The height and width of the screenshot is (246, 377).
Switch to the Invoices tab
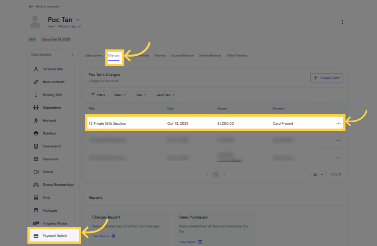pyautogui.click(x=160, y=55)
